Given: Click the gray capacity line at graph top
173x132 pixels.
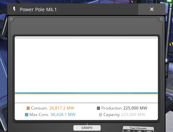Looking at the screenshot, I should click(86, 38).
